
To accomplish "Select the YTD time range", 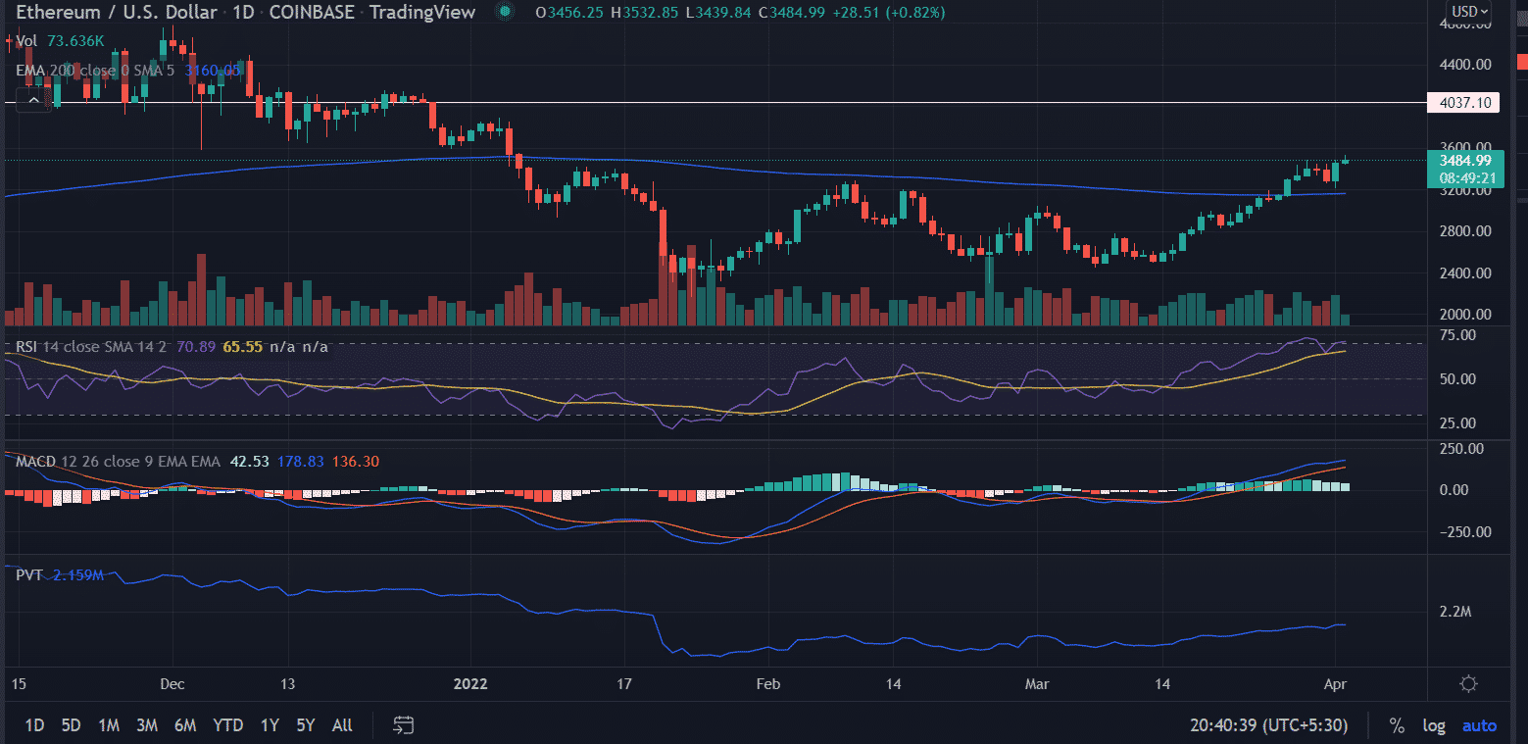I will [228, 725].
